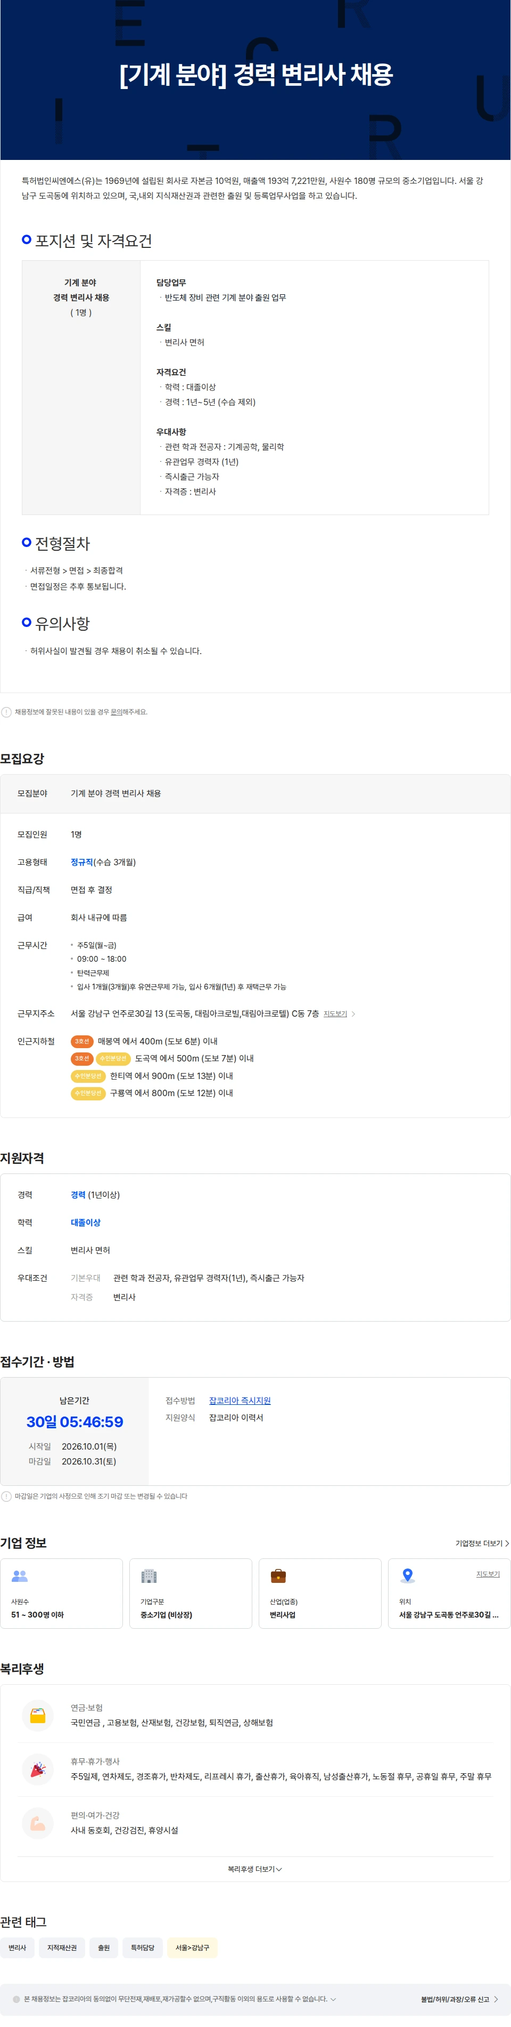Screen dimensions: 511x2027
Task: Click 3호선 badge next to 도곡역
Action: [82, 1058]
